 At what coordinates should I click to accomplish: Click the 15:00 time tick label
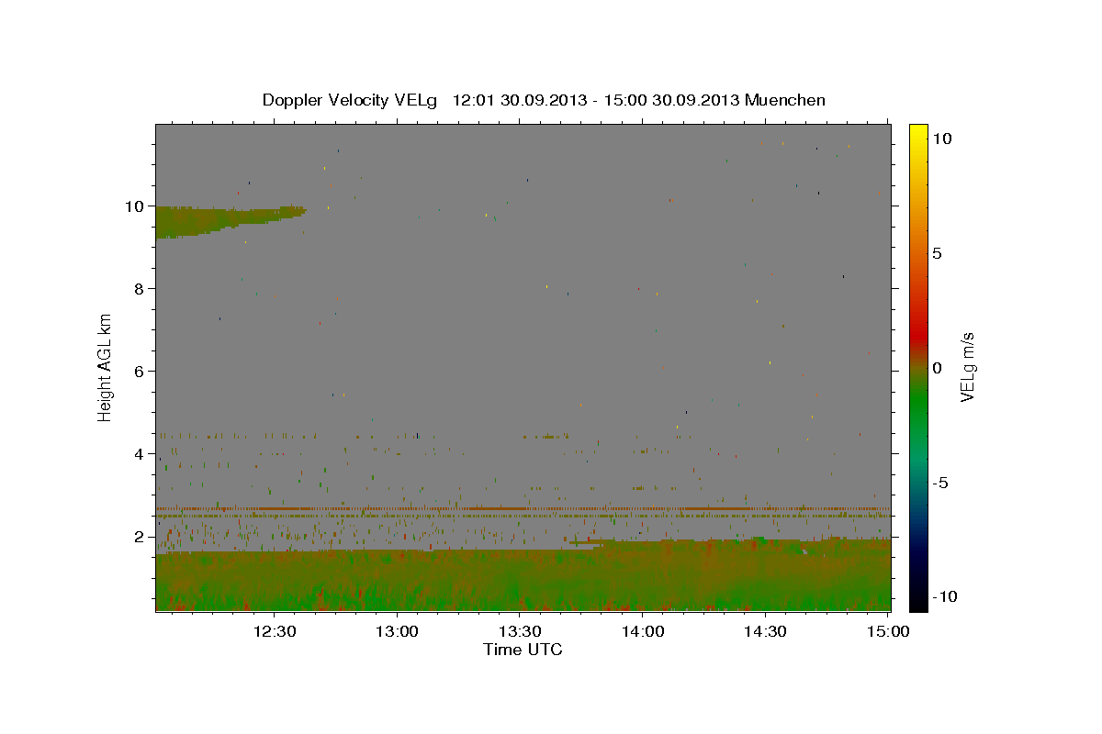[x=887, y=631]
